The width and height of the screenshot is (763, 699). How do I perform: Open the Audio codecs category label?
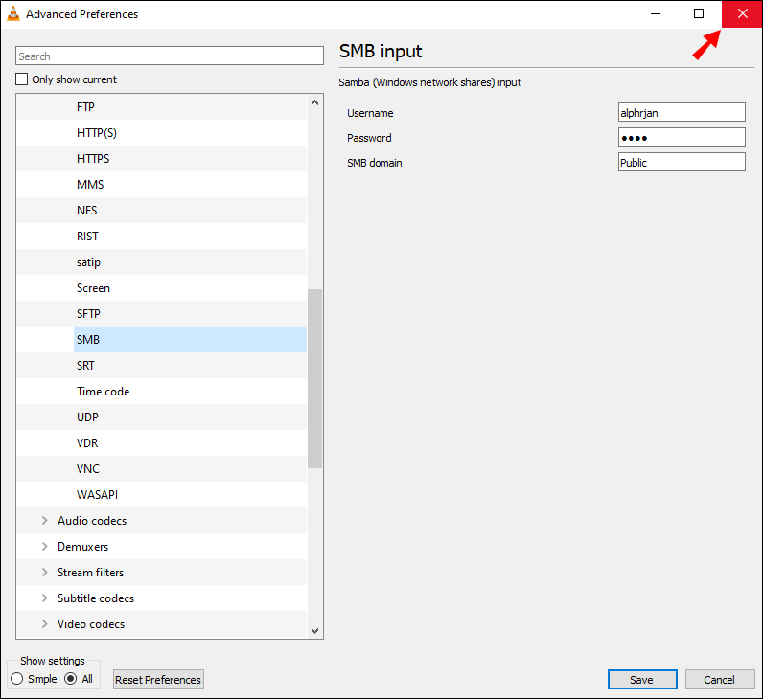92,520
